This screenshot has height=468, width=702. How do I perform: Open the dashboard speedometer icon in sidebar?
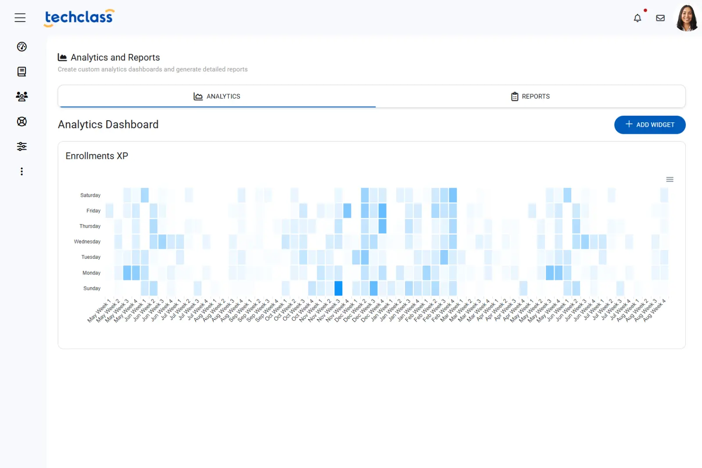click(x=21, y=46)
